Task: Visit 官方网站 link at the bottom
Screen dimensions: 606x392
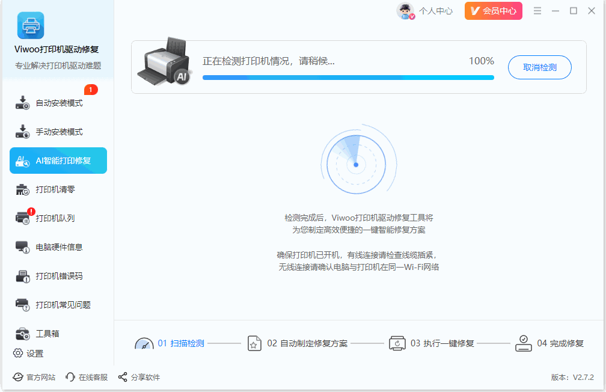Action: (34, 377)
